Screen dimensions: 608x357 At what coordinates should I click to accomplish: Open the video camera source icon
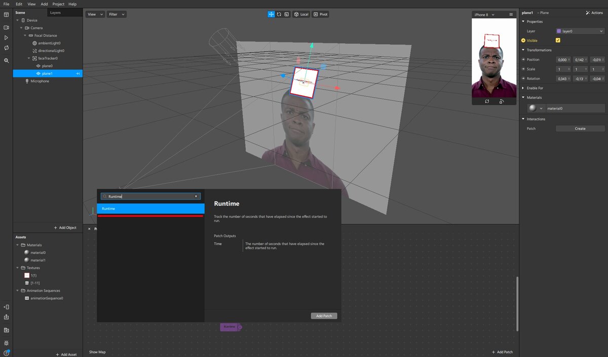click(6, 27)
